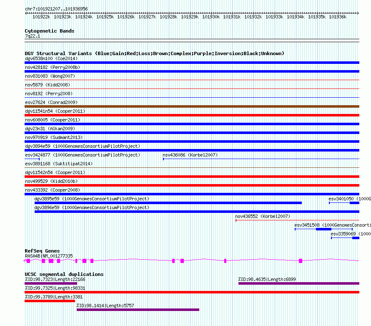Image resolution: width=371 pixels, height=326 pixels.
Task: Open variant dgv3896e59 label
Action: tap(92, 207)
